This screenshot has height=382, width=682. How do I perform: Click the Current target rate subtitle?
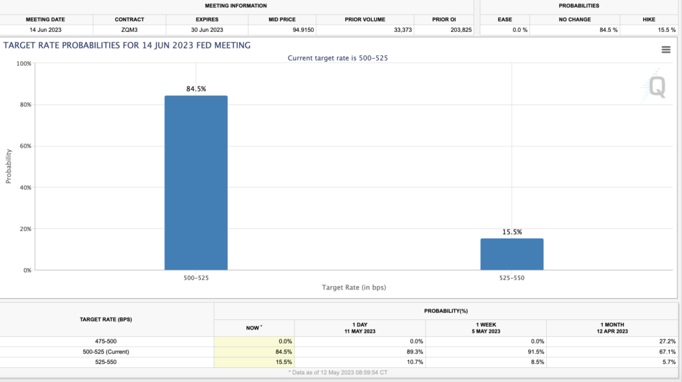pyautogui.click(x=338, y=59)
